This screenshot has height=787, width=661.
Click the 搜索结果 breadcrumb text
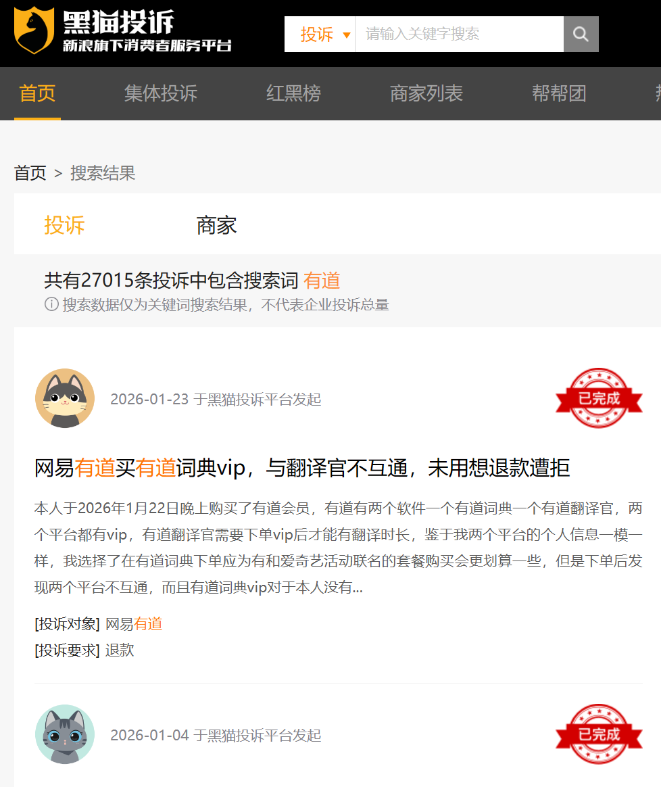tap(103, 173)
